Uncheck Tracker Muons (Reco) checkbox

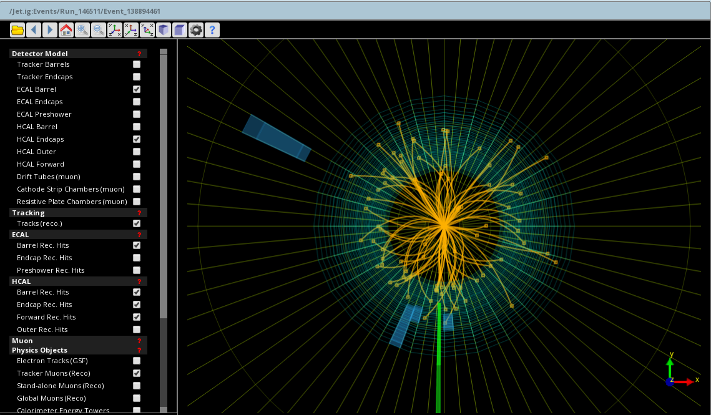click(x=137, y=373)
